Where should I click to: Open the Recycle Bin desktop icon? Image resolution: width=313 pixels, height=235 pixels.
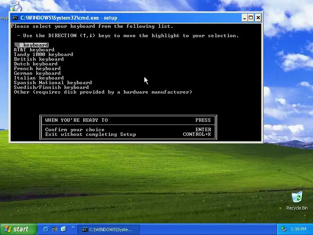(x=297, y=201)
